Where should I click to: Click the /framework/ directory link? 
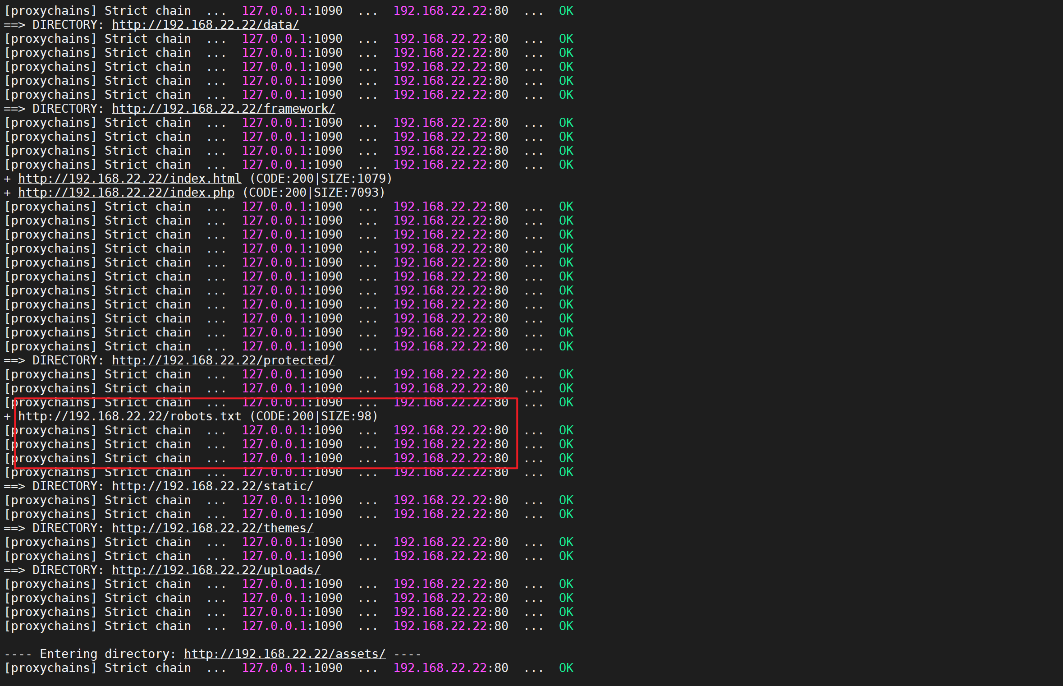coord(223,109)
